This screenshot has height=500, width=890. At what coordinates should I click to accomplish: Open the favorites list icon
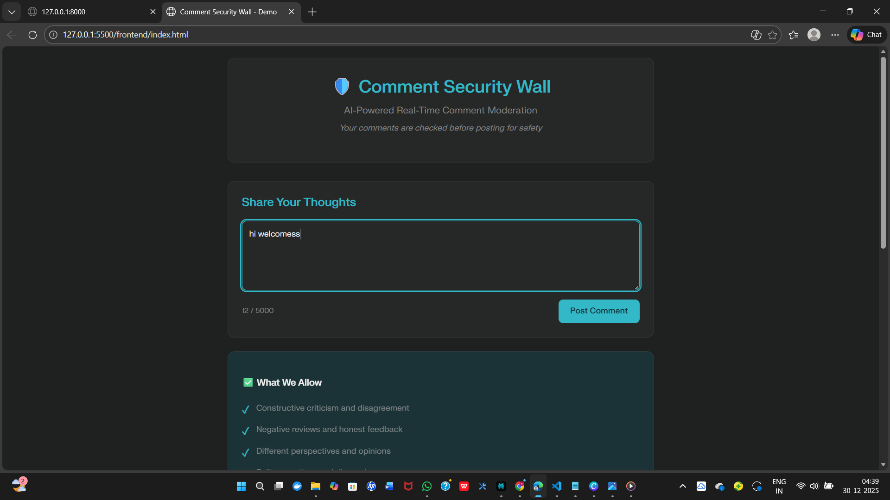[793, 35]
